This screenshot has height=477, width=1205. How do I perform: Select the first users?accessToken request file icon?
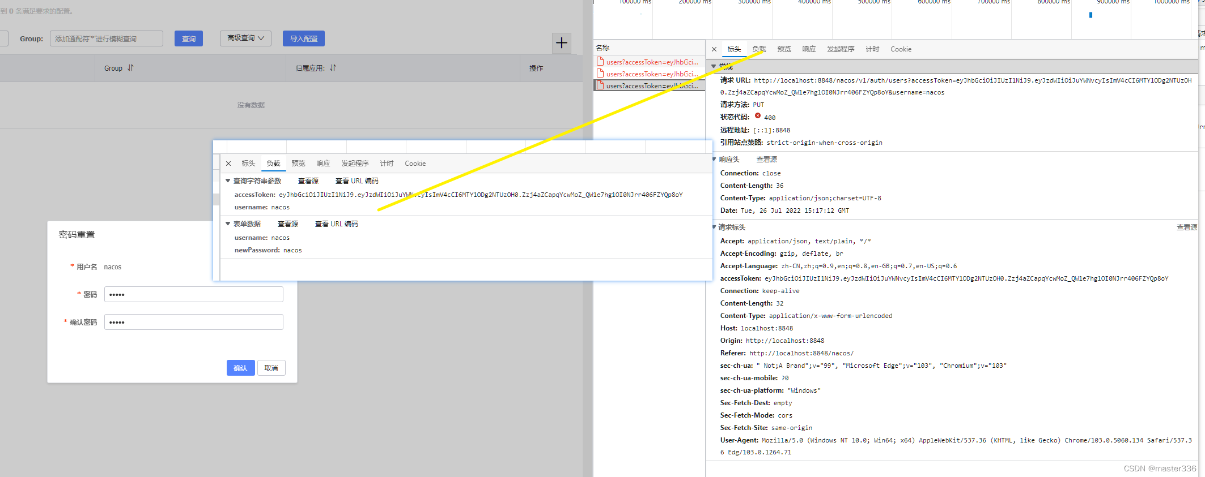(x=600, y=62)
